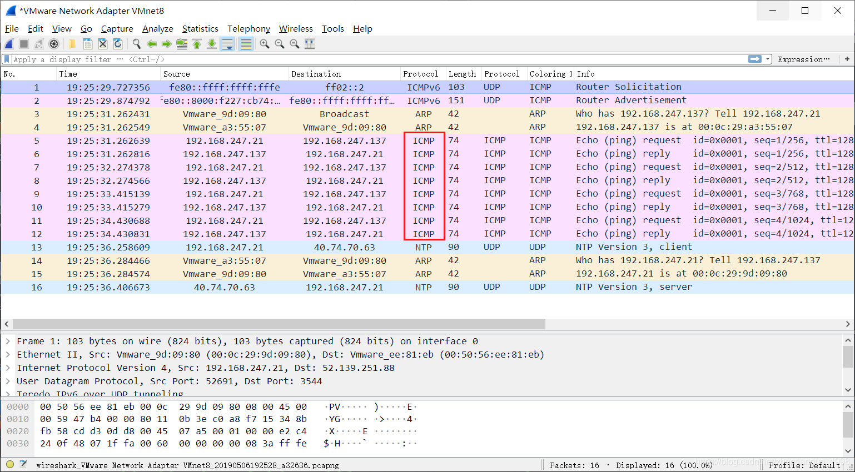Click the expert information status circle
The width and height of the screenshot is (855, 472).
tap(10, 464)
